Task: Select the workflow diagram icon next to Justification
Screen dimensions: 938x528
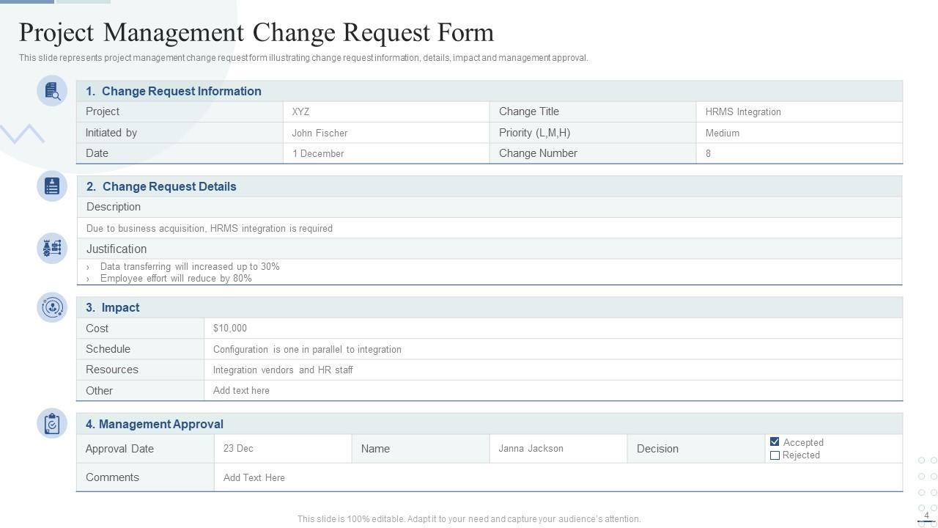Action: pyautogui.click(x=51, y=248)
